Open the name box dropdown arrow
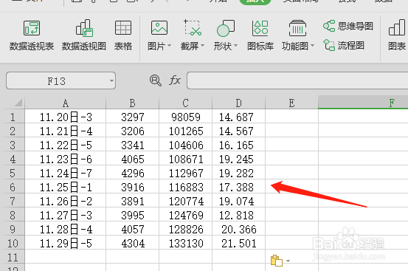This screenshot has height=271, width=408. pos(111,81)
